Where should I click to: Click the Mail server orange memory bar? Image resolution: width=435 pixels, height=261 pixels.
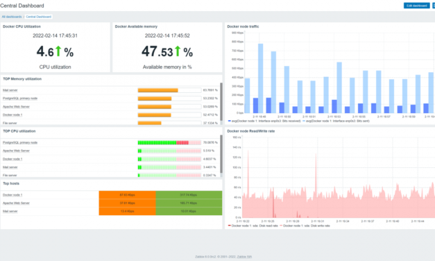coord(158,90)
